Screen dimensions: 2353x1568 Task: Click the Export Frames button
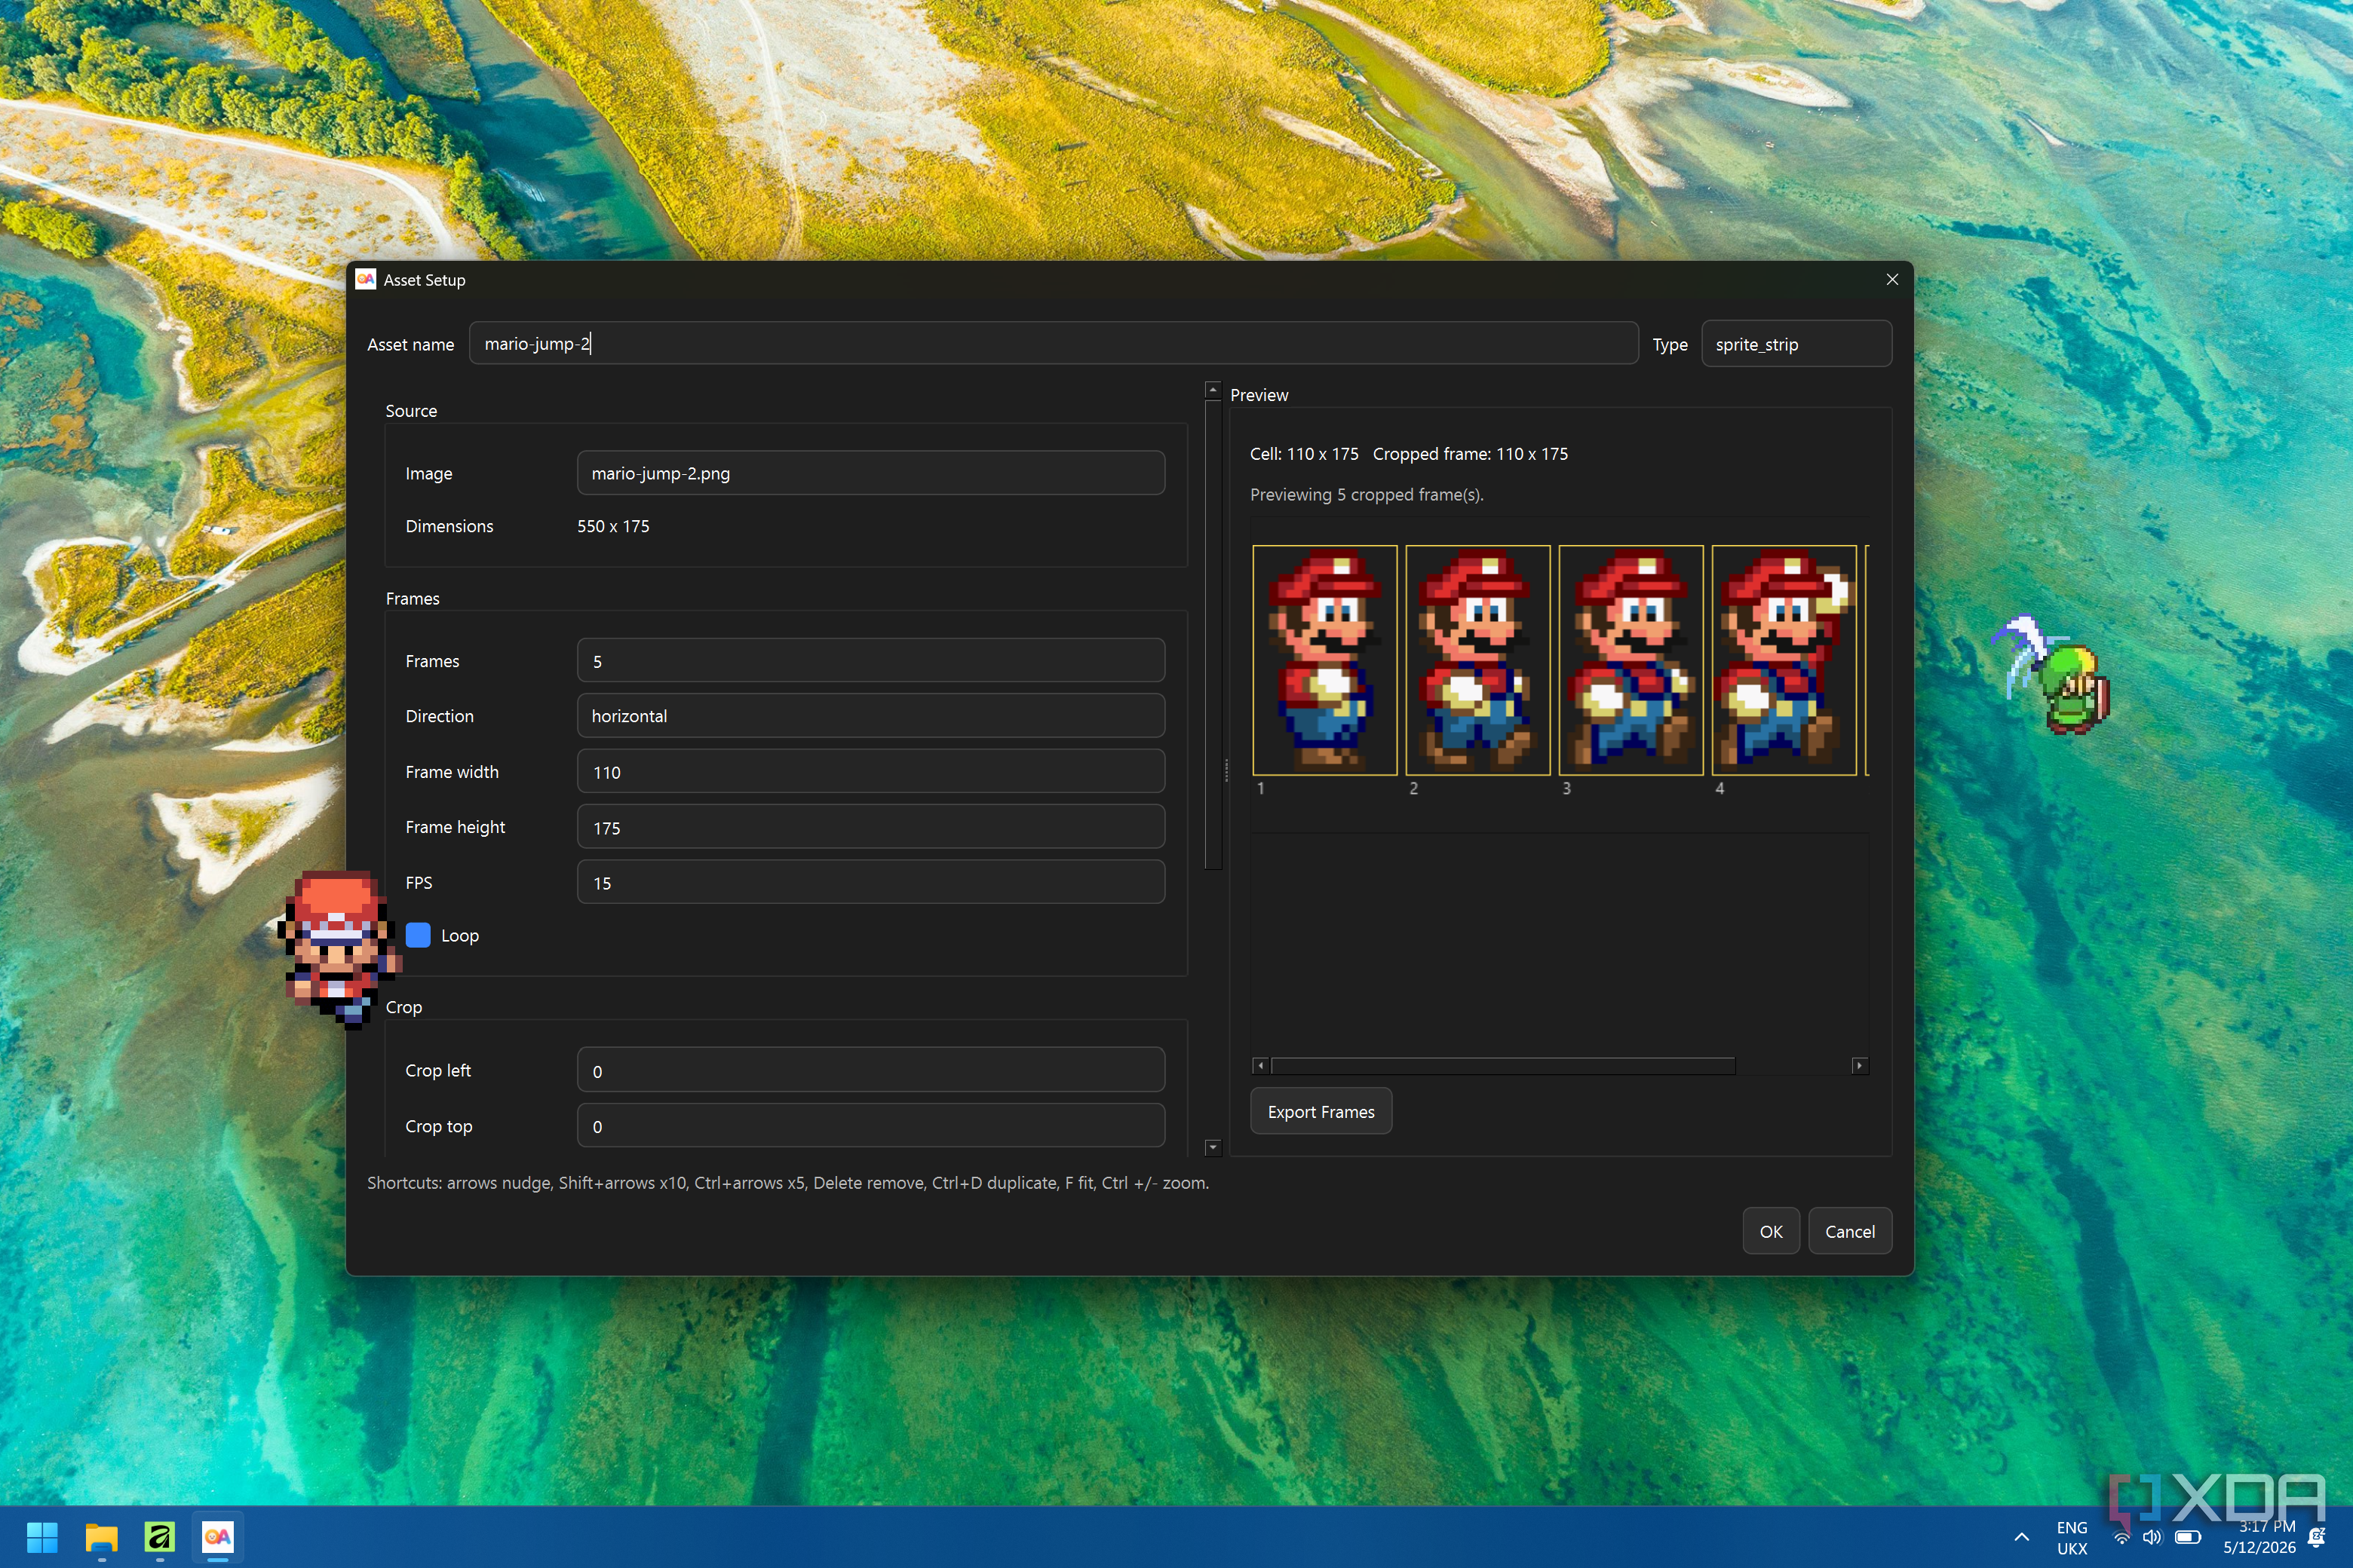1321,1112
